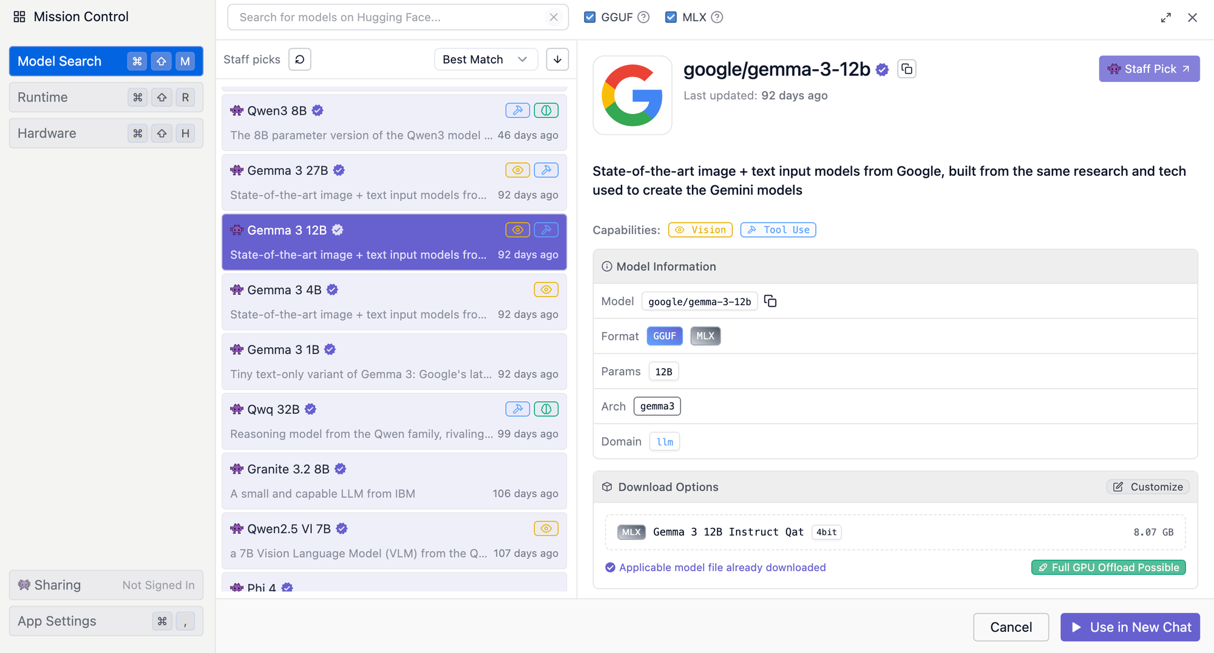Switch to the Hardware tab
Viewport: 1214px width, 653px height.
[106, 133]
